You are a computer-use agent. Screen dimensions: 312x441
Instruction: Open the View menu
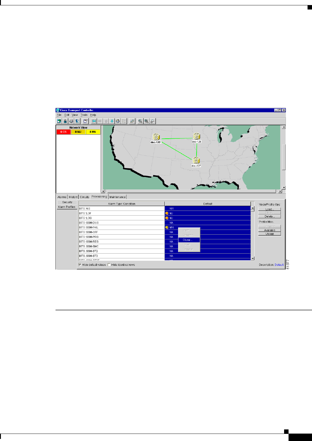[x=75, y=115]
